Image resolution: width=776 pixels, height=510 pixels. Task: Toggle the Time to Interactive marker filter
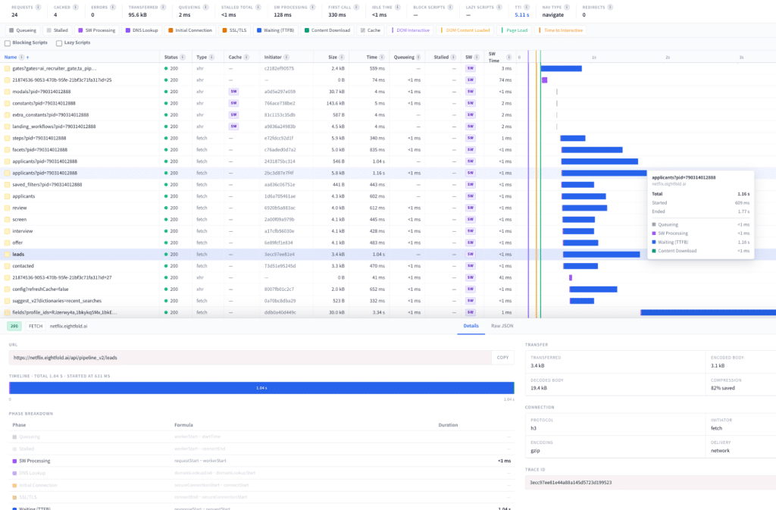[x=560, y=30]
